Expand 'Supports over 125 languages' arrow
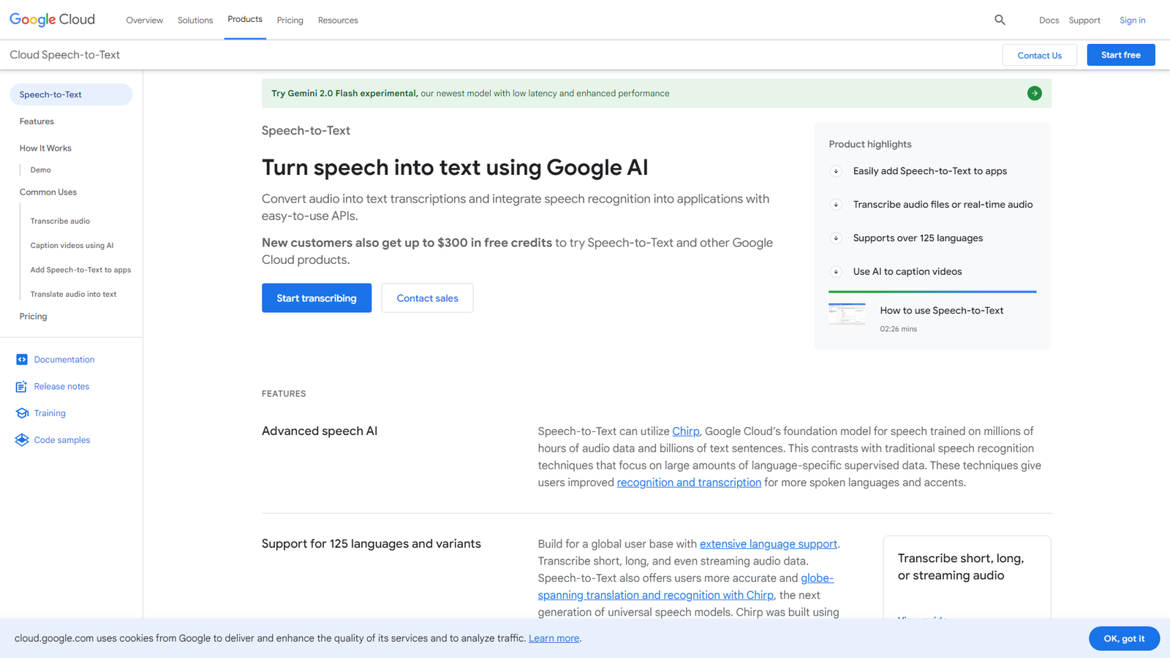 point(836,238)
